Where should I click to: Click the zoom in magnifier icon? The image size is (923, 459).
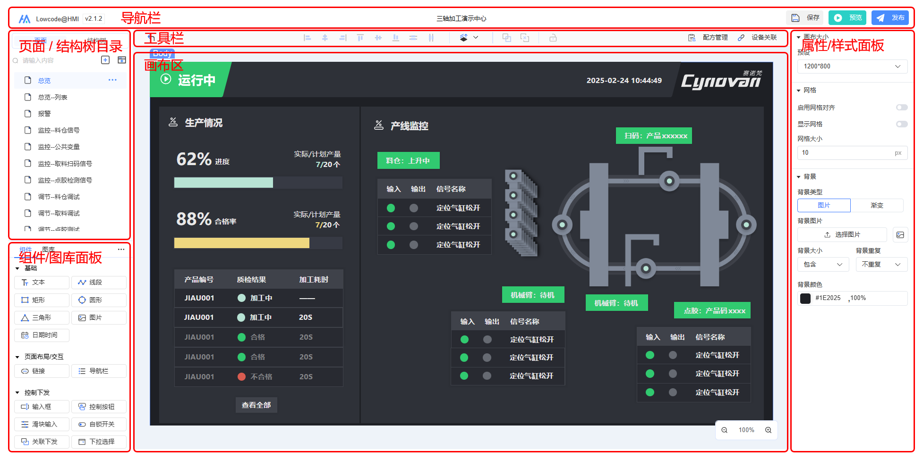pyautogui.click(x=768, y=430)
